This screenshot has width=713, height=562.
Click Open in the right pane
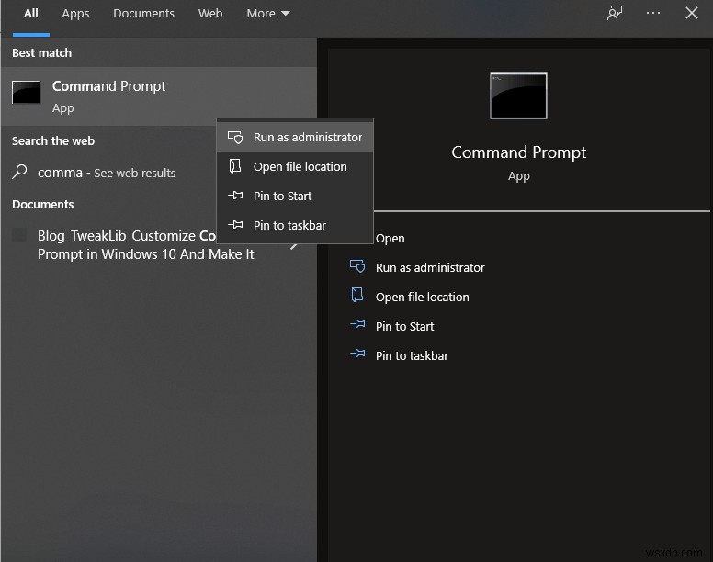coord(390,239)
